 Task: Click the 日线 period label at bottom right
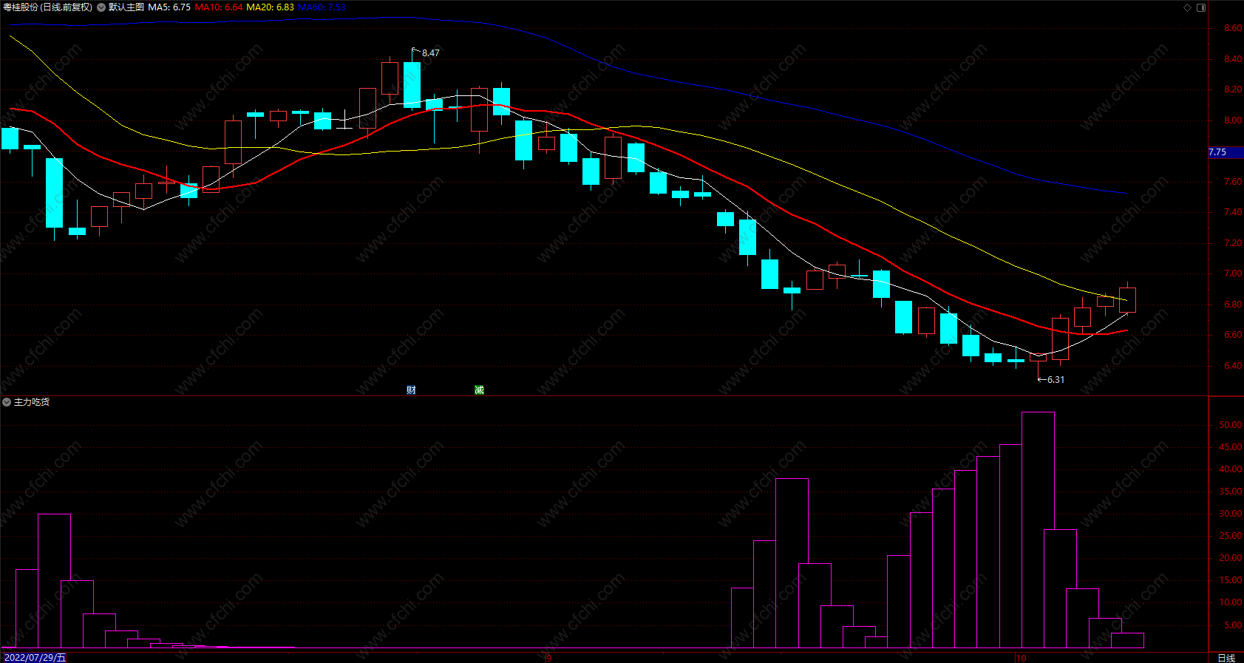click(1226, 658)
